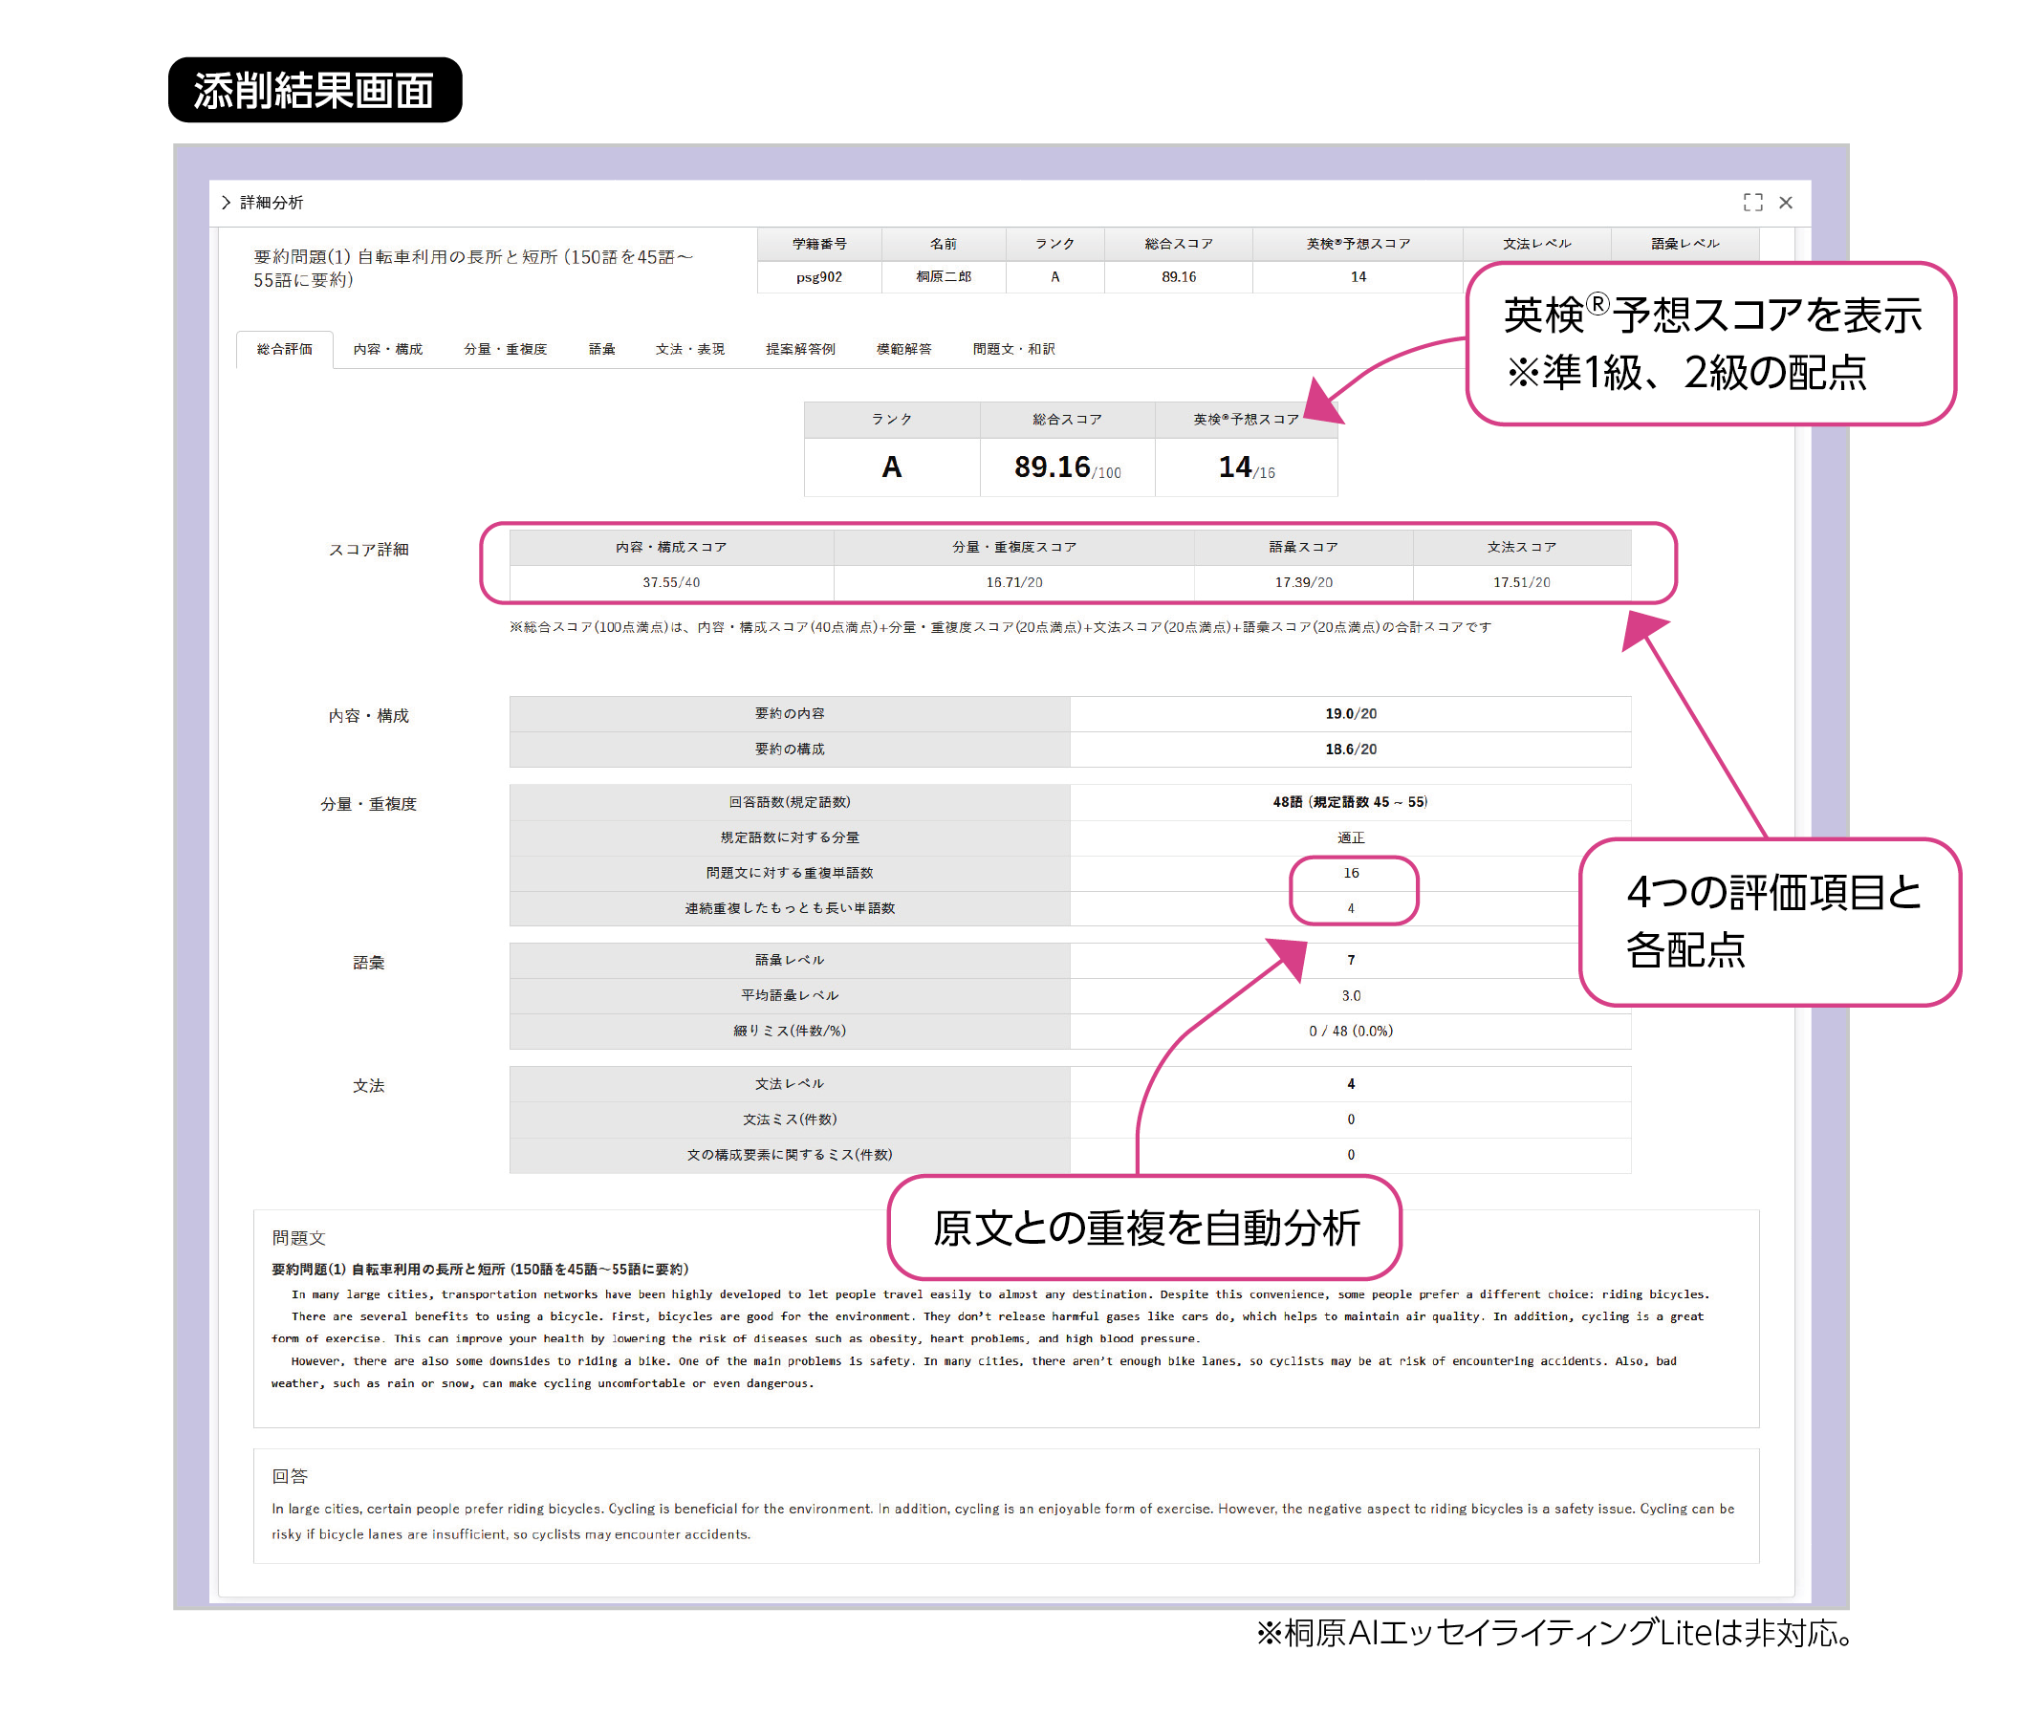
Task: Open the 模範解答 tab
Action: pos(903,350)
